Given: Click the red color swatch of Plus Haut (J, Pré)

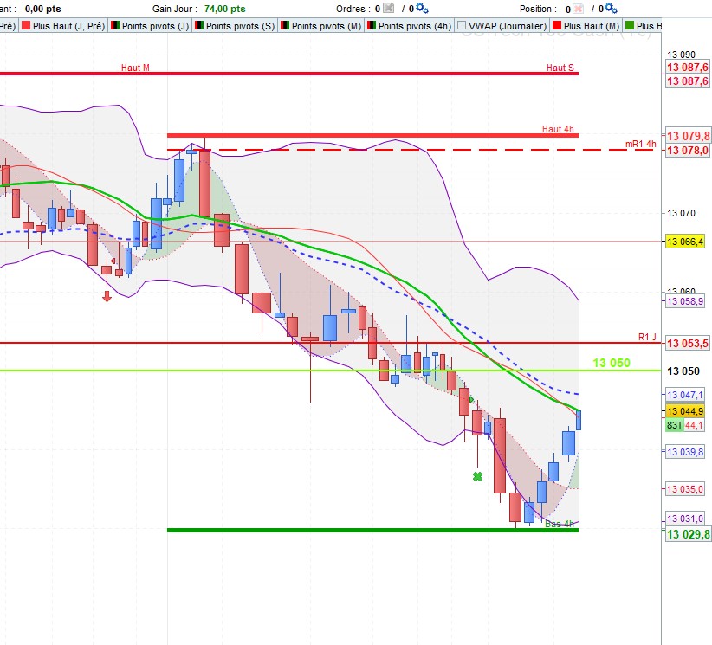Looking at the screenshot, I should tap(26, 25).
